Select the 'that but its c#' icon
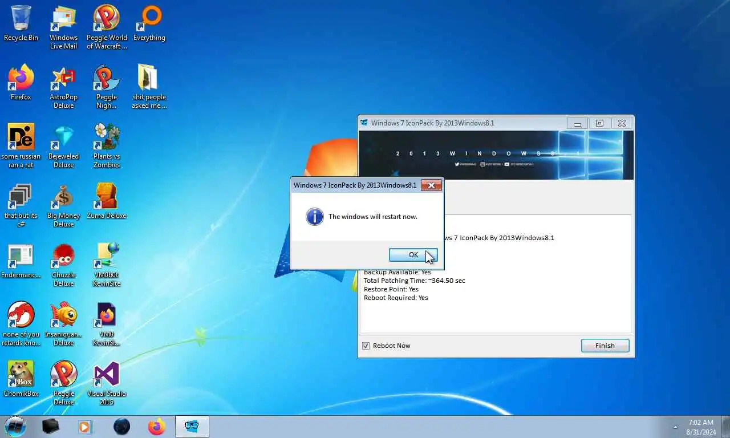730x438 pixels. [21, 205]
